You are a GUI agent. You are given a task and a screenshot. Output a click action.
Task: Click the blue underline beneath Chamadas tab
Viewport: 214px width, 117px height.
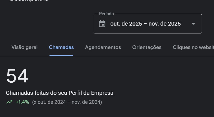tap(61, 55)
